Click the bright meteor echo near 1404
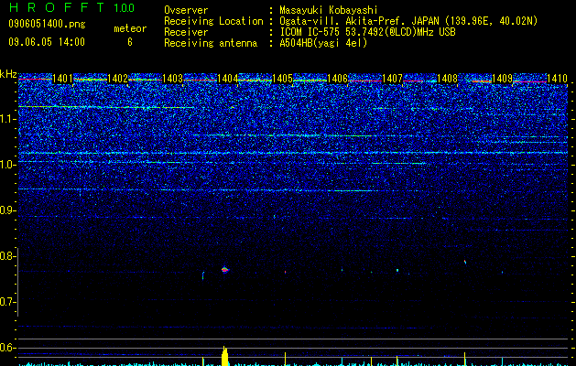The height and width of the screenshot is (366, 576). [x=225, y=270]
